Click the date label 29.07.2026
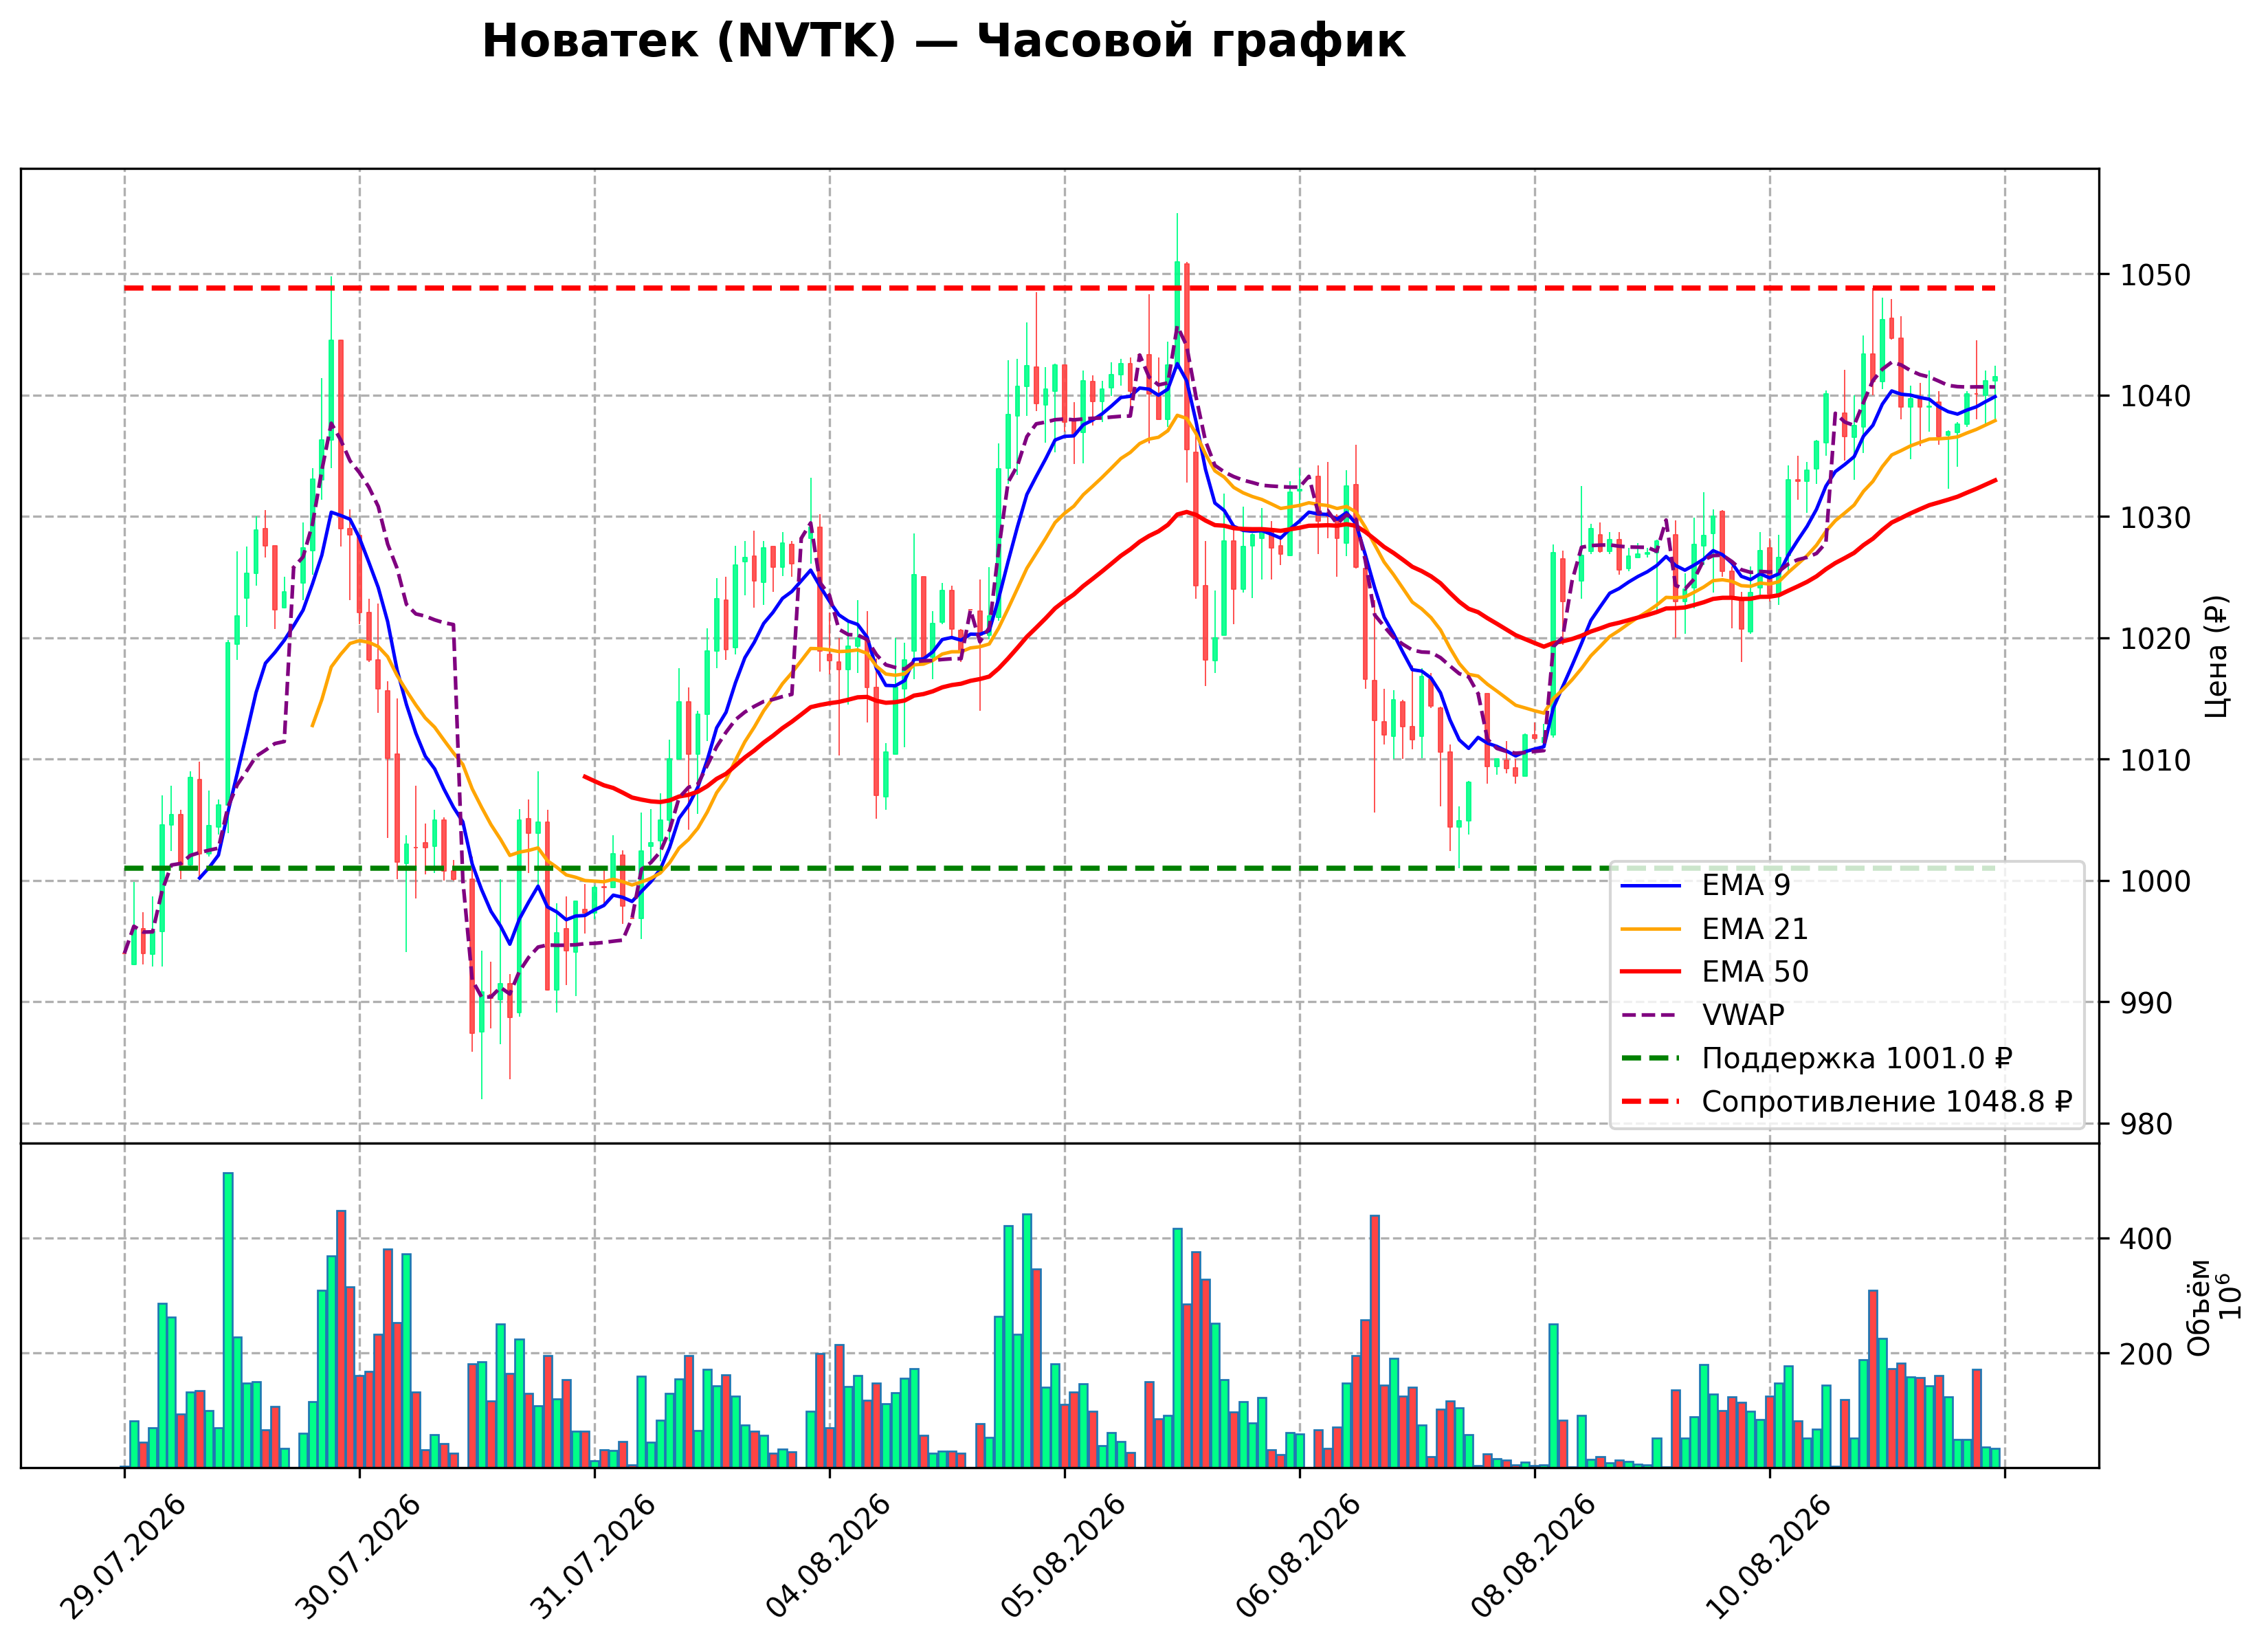Screen dimensions: 2268x1645 click(x=124, y=1556)
